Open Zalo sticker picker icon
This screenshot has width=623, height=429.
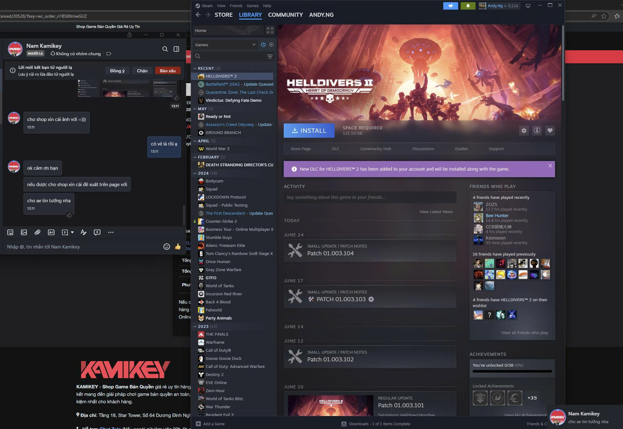[10, 232]
